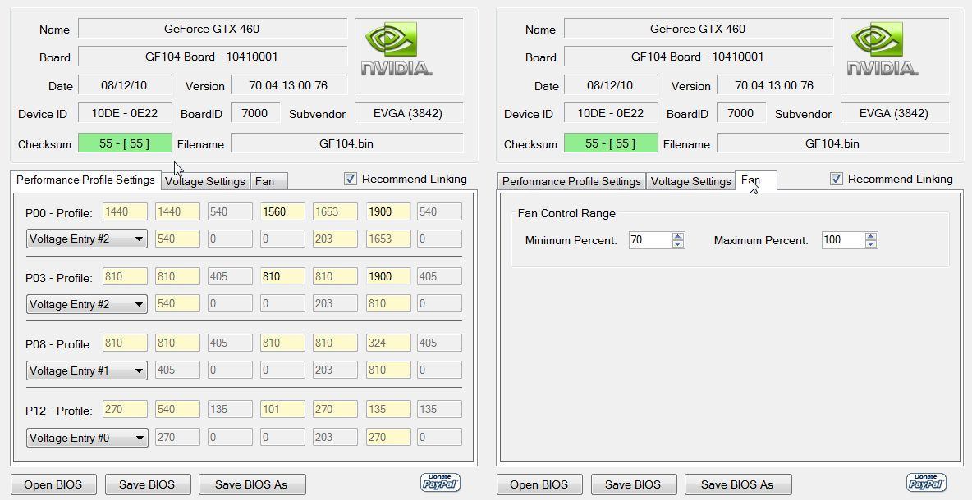The width and height of the screenshot is (972, 500).
Task: Open the PayPal Donate icon in left window
Action: point(440,483)
